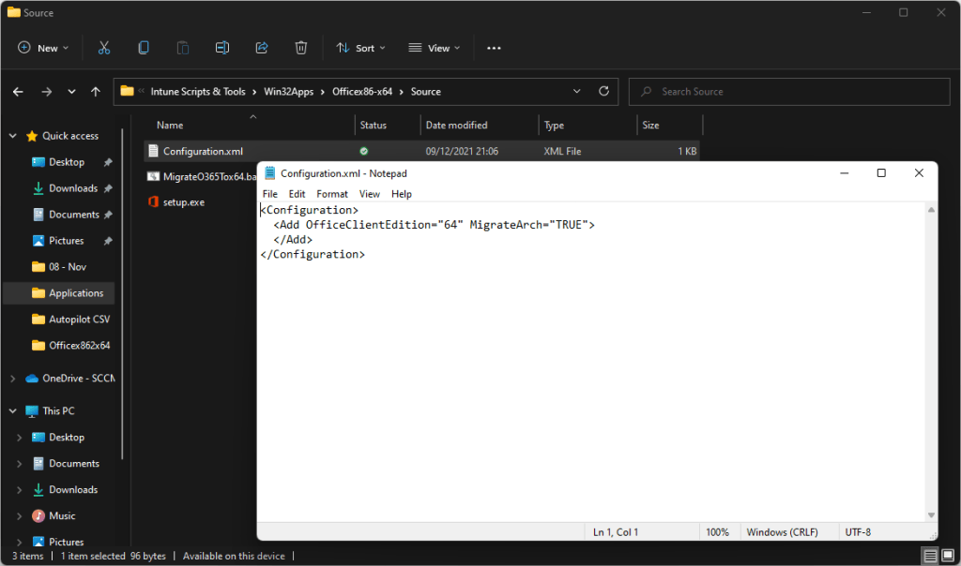Go back using the Back arrow
The height and width of the screenshot is (566, 961).
coord(18,92)
